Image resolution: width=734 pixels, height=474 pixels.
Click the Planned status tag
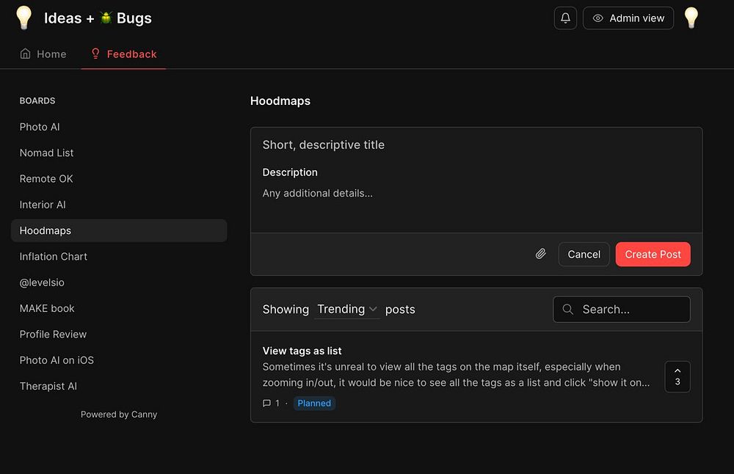pyautogui.click(x=314, y=404)
